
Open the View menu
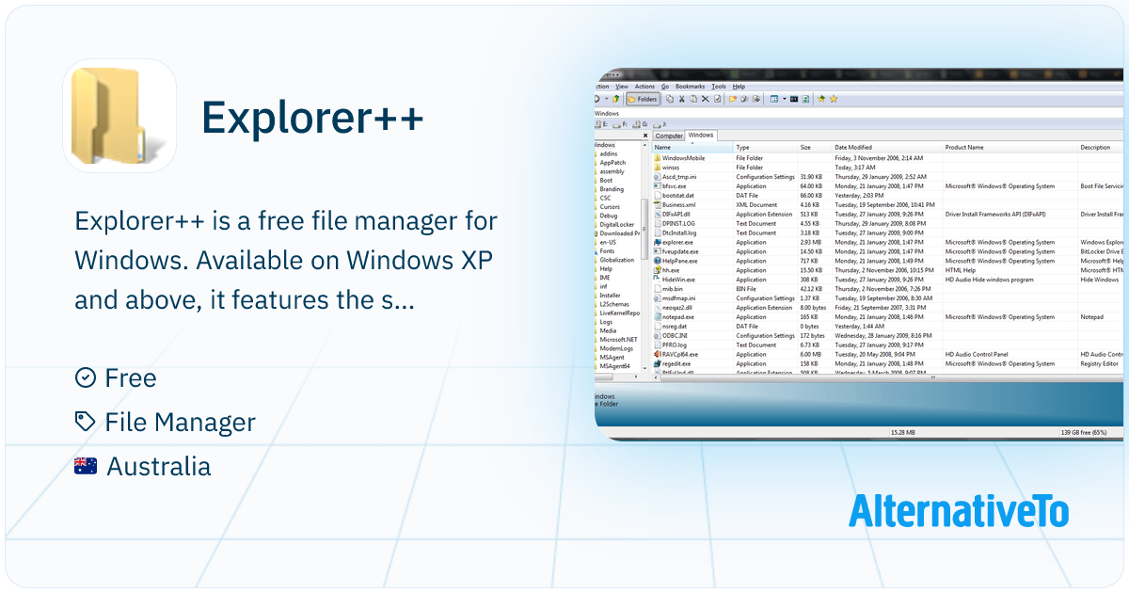(622, 87)
